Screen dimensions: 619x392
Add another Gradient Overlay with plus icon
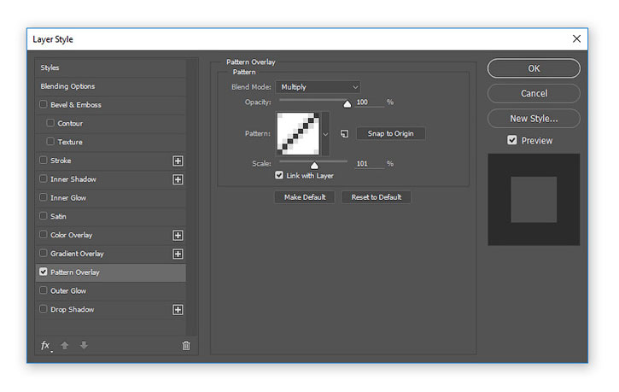pos(178,254)
